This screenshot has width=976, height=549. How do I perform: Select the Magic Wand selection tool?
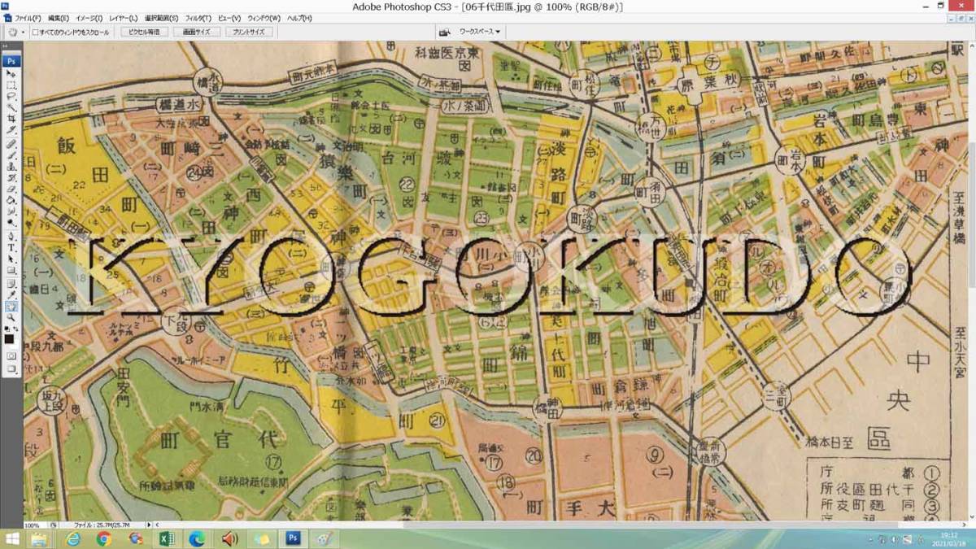(11, 107)
